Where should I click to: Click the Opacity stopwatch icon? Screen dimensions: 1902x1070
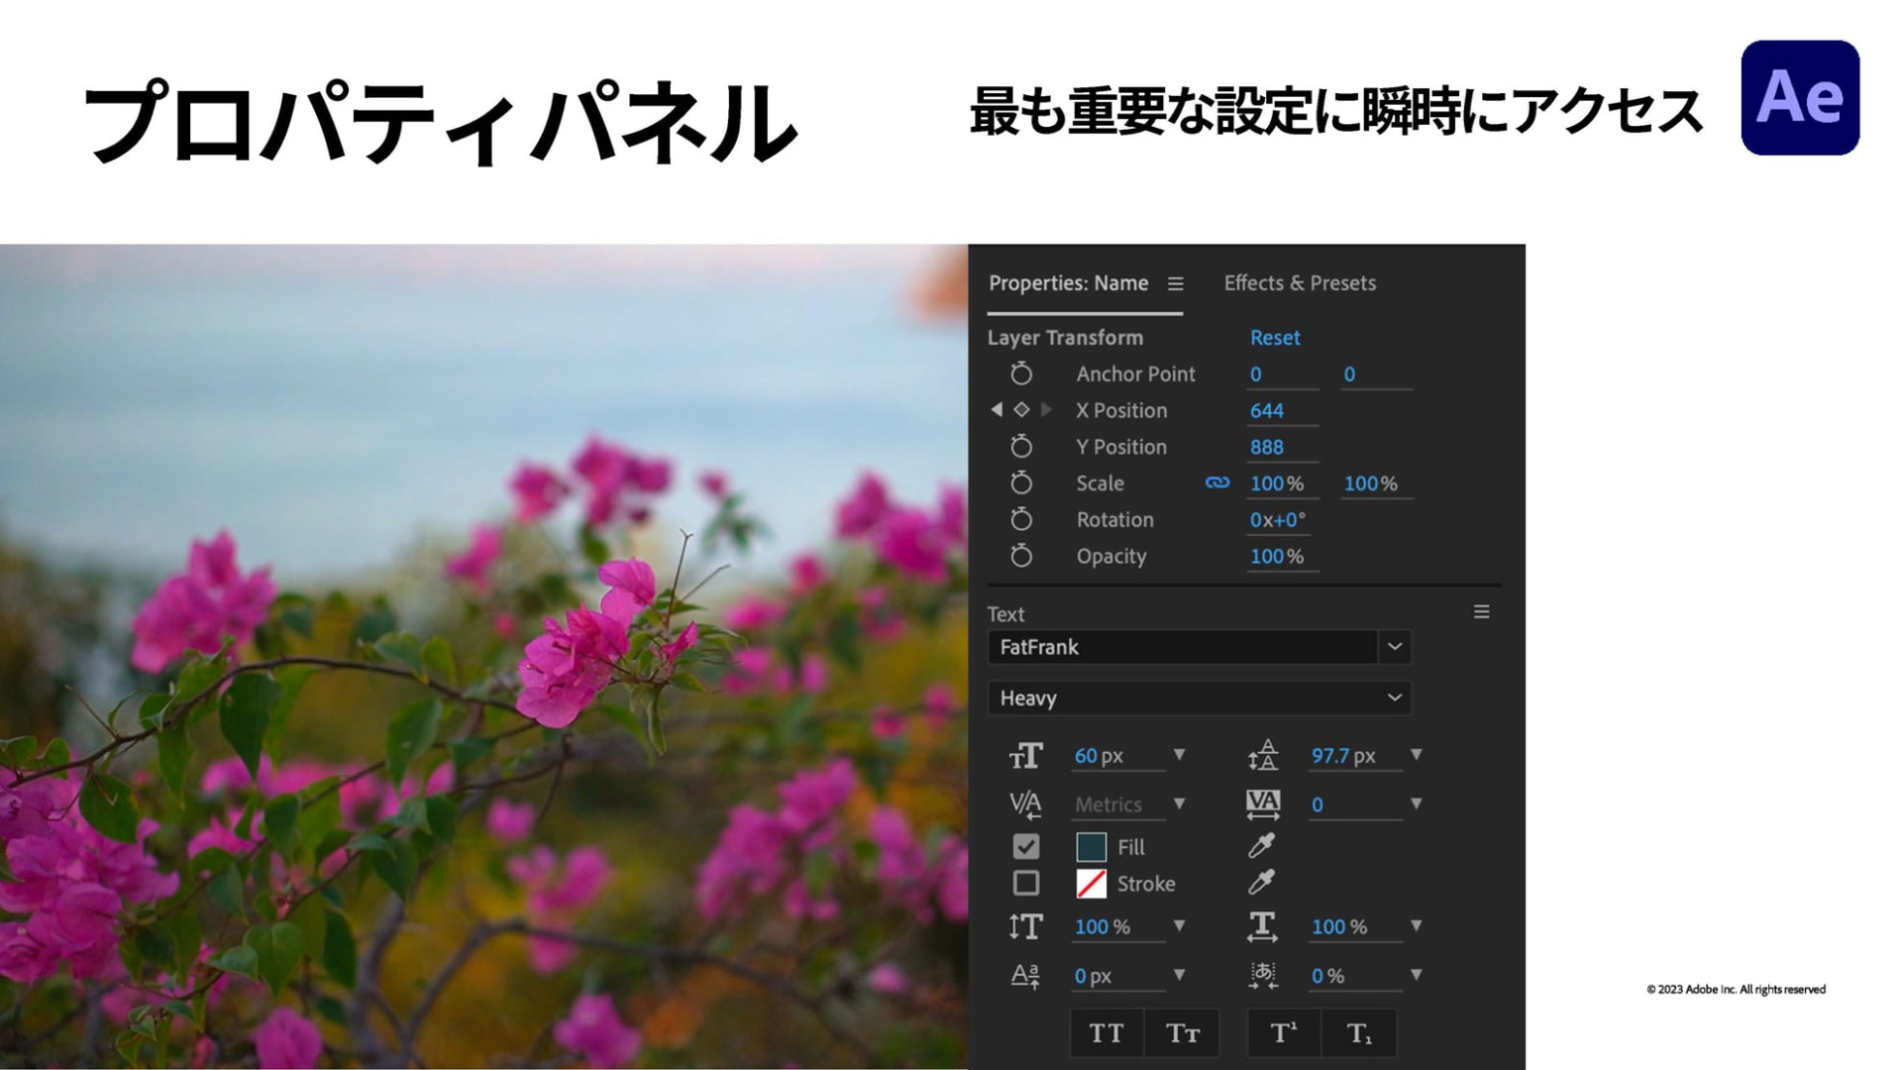tap(1021, 556)
